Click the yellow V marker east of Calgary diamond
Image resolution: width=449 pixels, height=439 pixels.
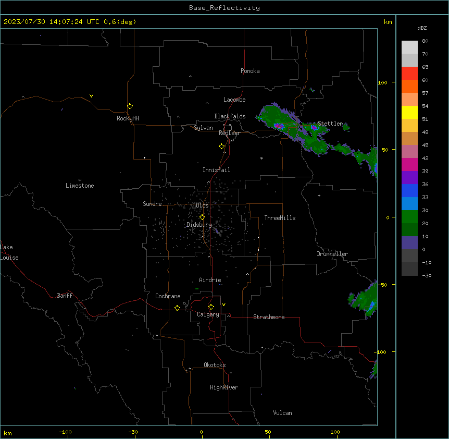click(x=223, y=304)
